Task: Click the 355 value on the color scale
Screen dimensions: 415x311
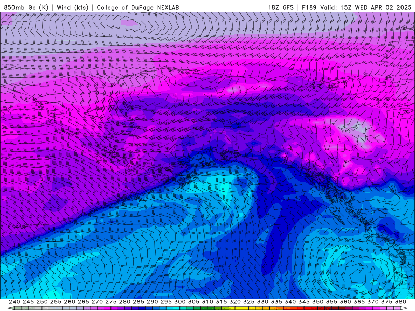Action: [331, 302]
